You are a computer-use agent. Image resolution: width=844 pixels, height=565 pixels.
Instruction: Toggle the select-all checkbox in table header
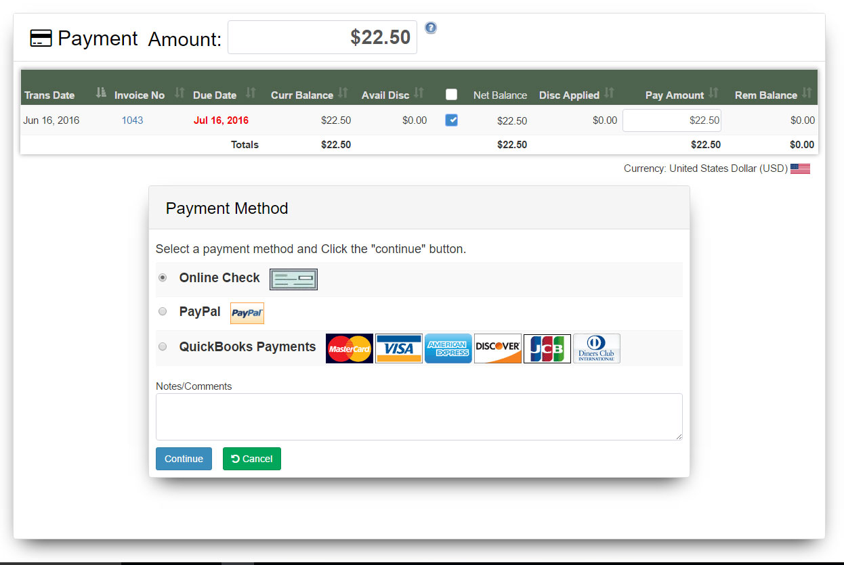point(451,95)
